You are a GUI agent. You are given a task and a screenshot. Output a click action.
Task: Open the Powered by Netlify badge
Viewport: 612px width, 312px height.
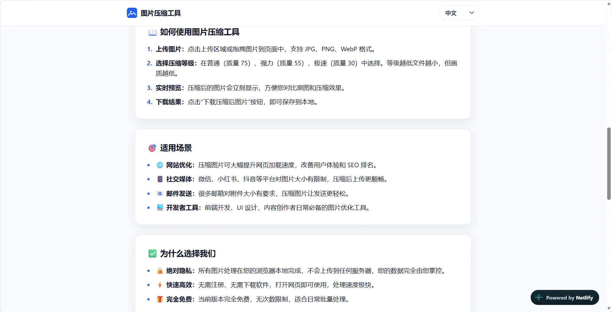[565, 298]
